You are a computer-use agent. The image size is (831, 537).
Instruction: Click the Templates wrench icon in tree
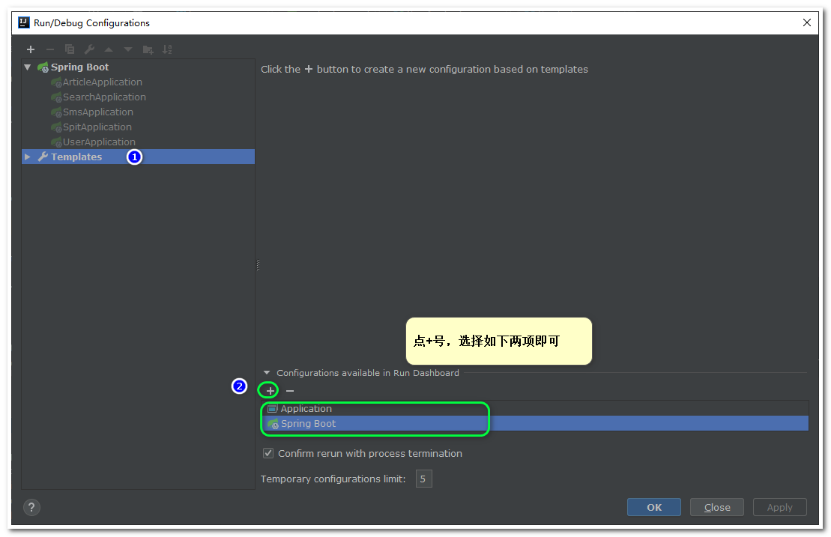point(43,157)
